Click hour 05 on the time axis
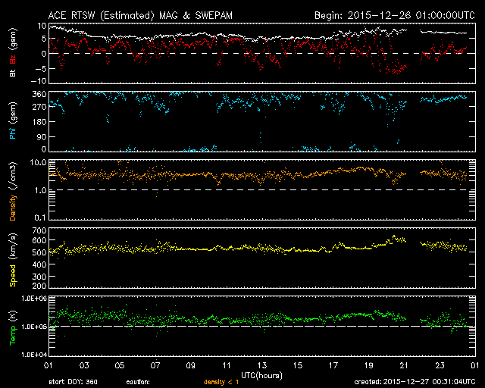 (x=120, y=365)
